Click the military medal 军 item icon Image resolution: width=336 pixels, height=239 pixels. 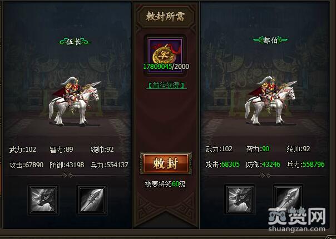click(x=165, y=52)
